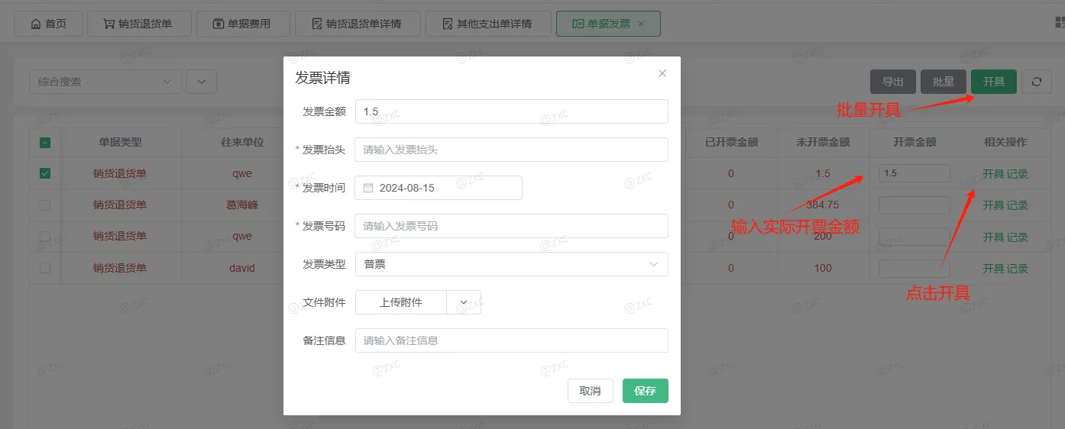The image size is (1065, 429).
Task: Click the calendar icon in 发票时间 field
Action: (x=368, y=188)
